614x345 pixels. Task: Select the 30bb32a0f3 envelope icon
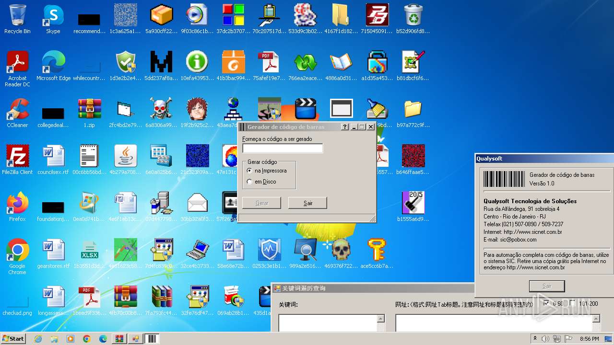click(x=197, y=207)
